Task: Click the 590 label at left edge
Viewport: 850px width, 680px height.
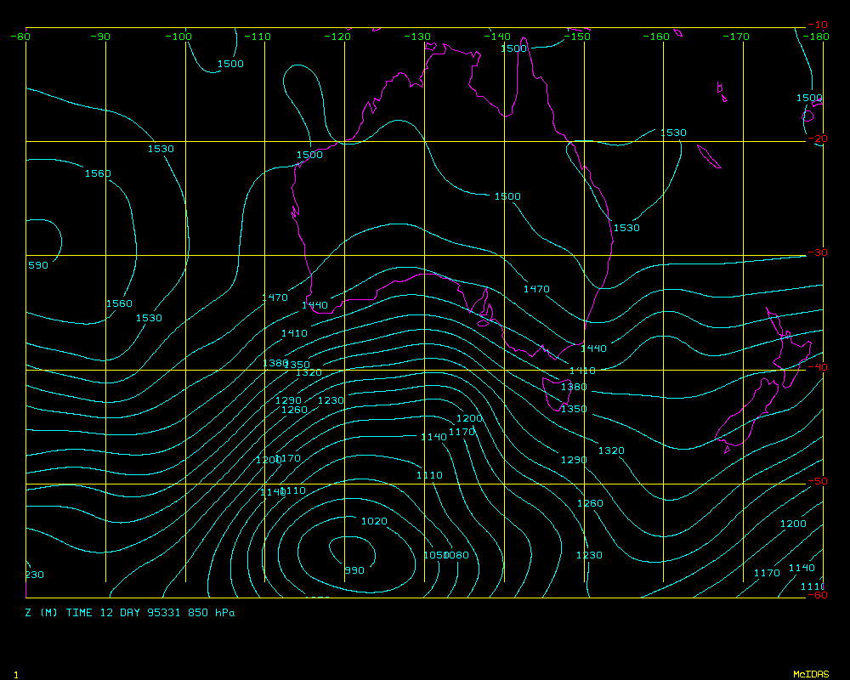Action: (x=37, y=265)
